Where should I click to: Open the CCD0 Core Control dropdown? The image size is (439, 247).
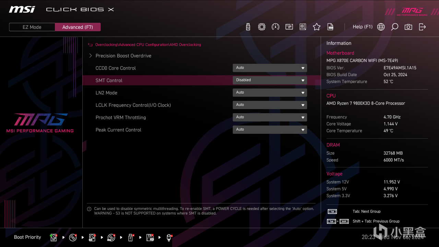(x=270, y=68)
